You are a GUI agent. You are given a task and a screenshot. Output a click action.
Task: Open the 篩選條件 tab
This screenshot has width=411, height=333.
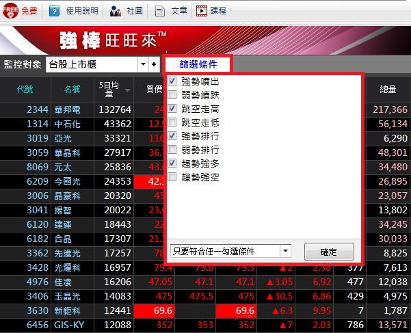pyautogui.click(x=198, y=64)
